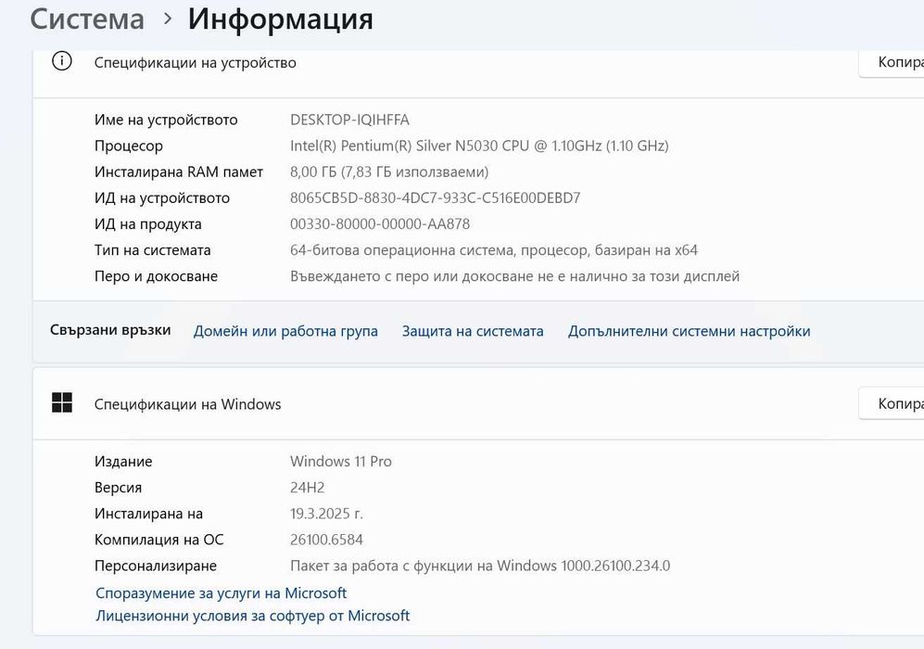The height and width of the screenshot is (649, 924).
Task: Select experience pack 1000.26100.234.0 value
Action: [480, 566]
